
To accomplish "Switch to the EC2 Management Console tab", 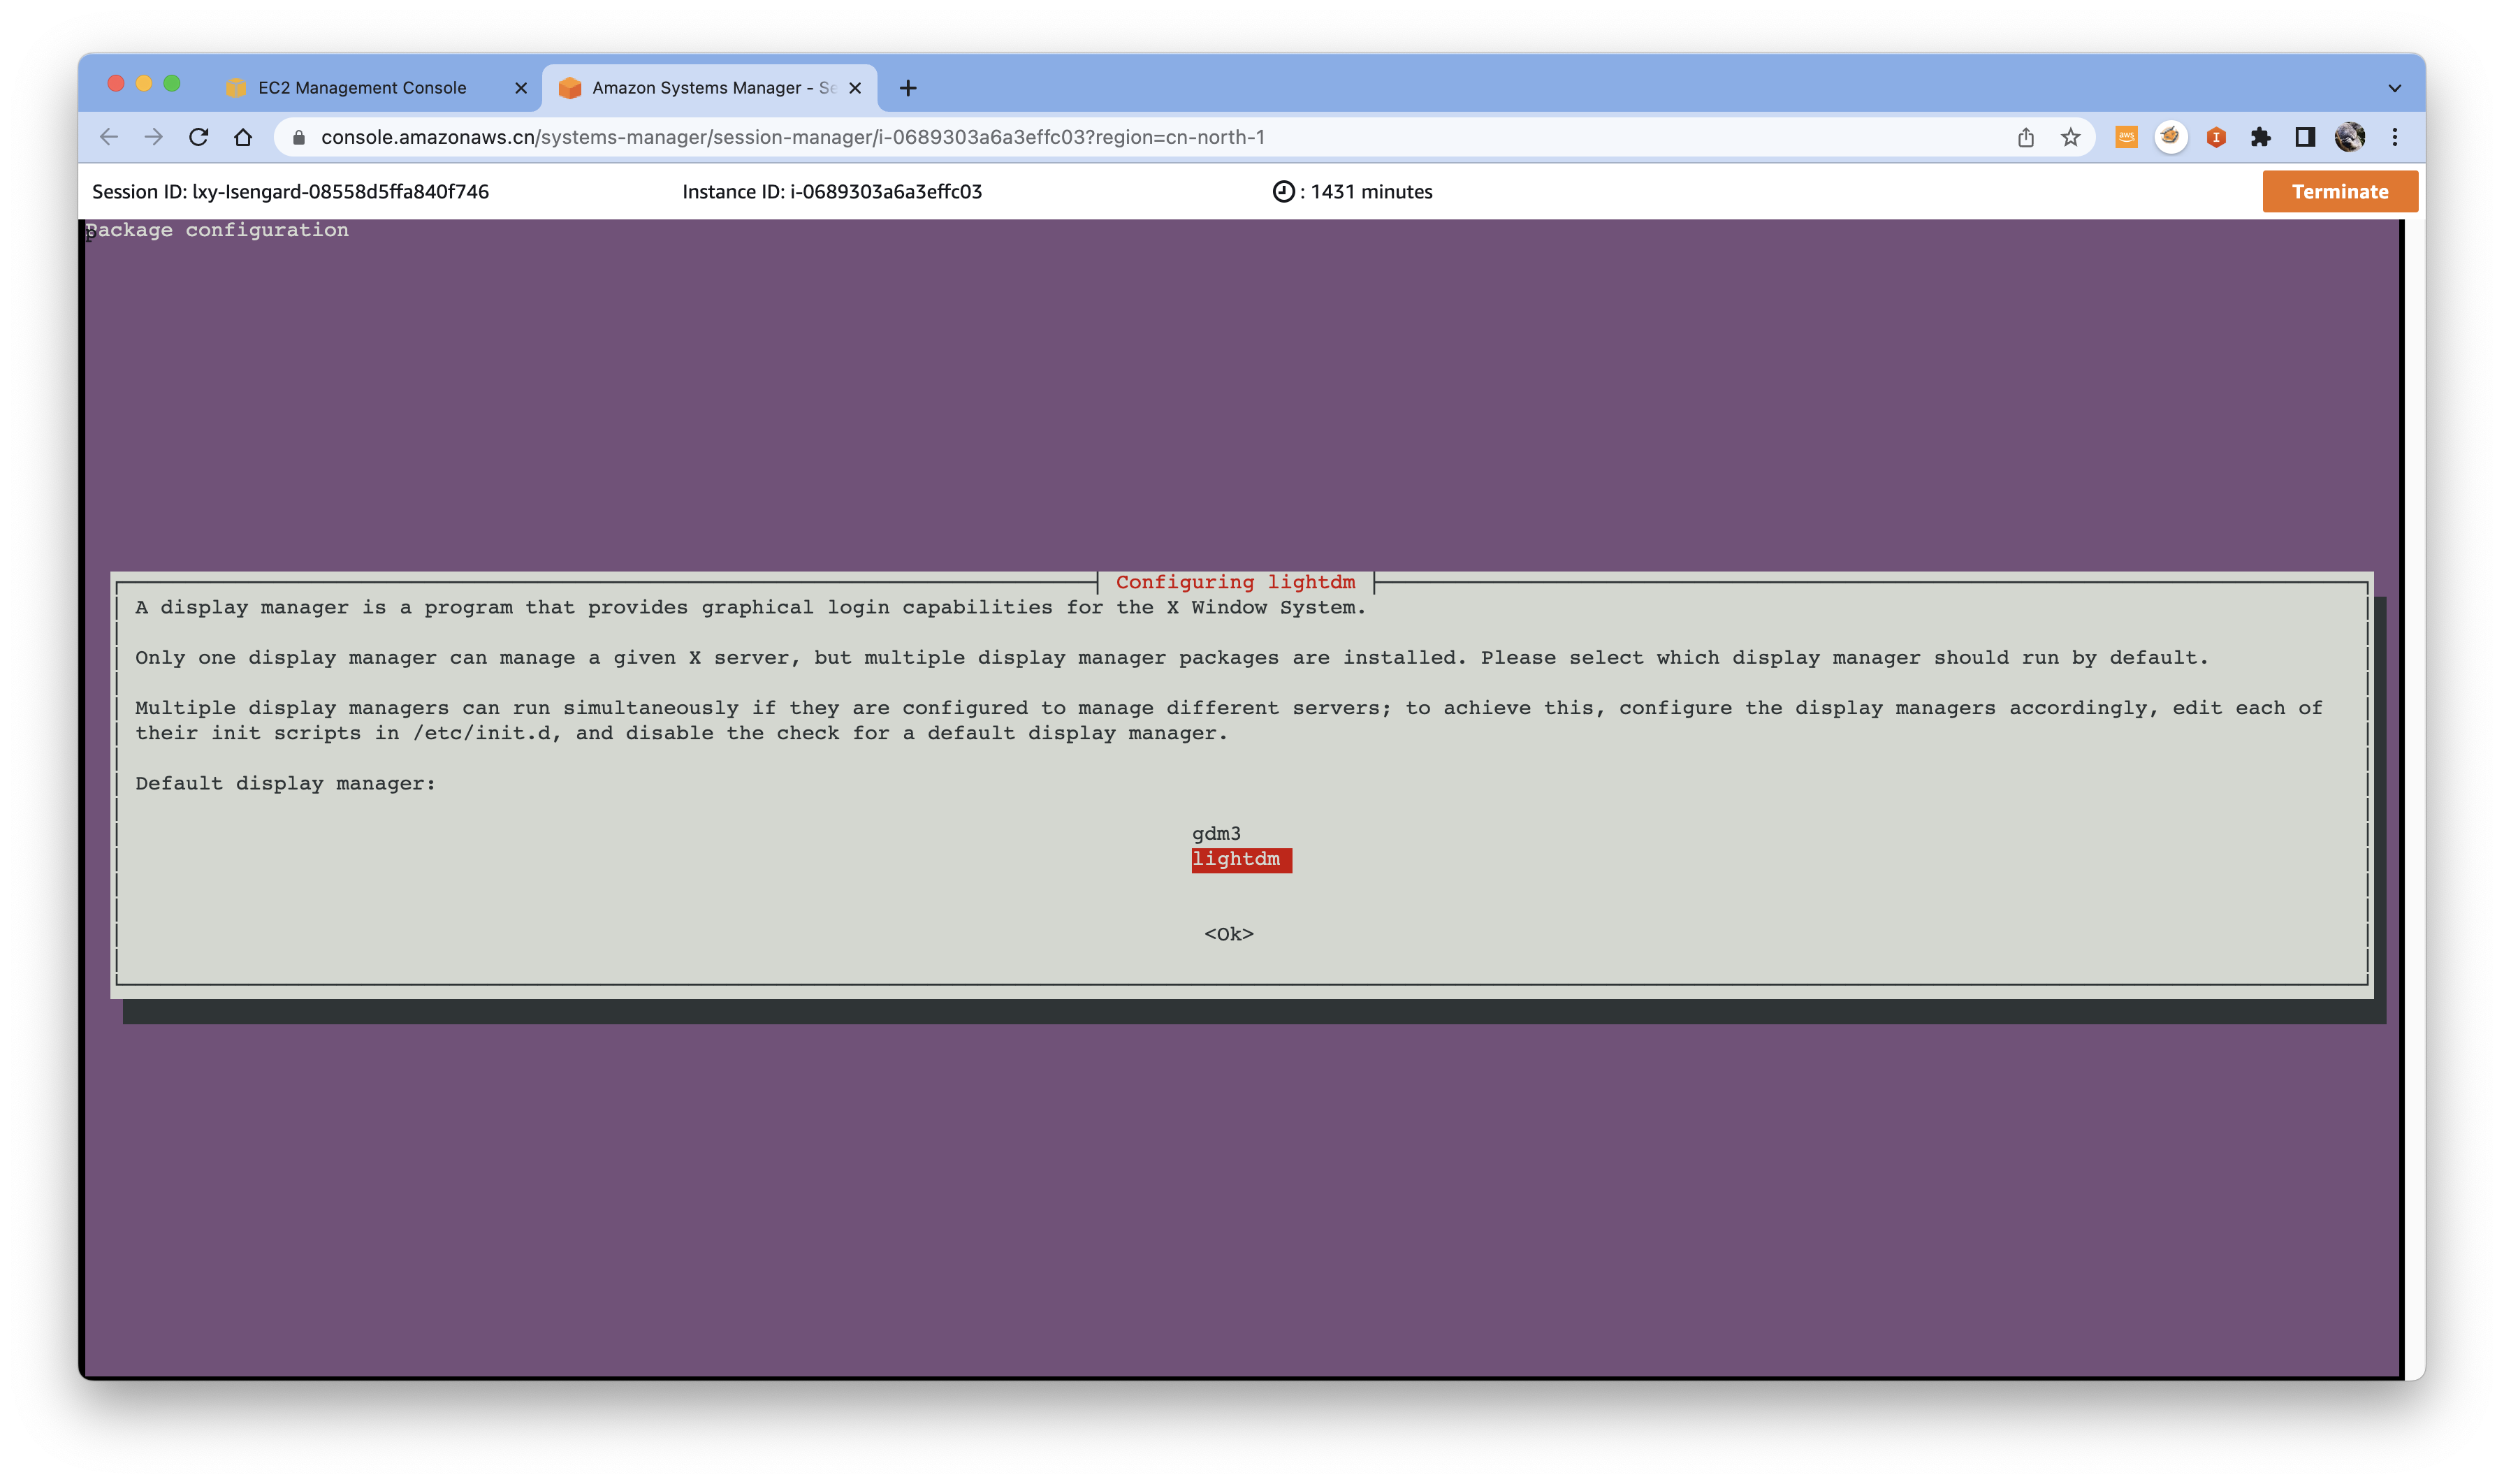I will 362,88.
